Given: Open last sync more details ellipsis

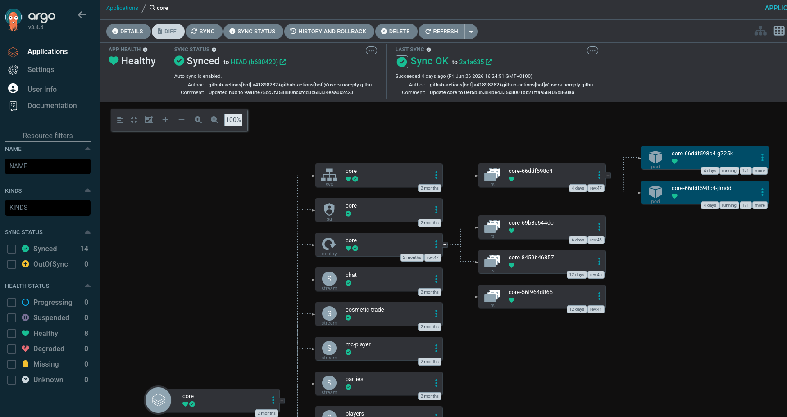Looking at the screenshot, I should [592, 50].
